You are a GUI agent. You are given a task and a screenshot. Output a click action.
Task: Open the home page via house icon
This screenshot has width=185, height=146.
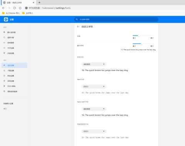click(20, 8)
